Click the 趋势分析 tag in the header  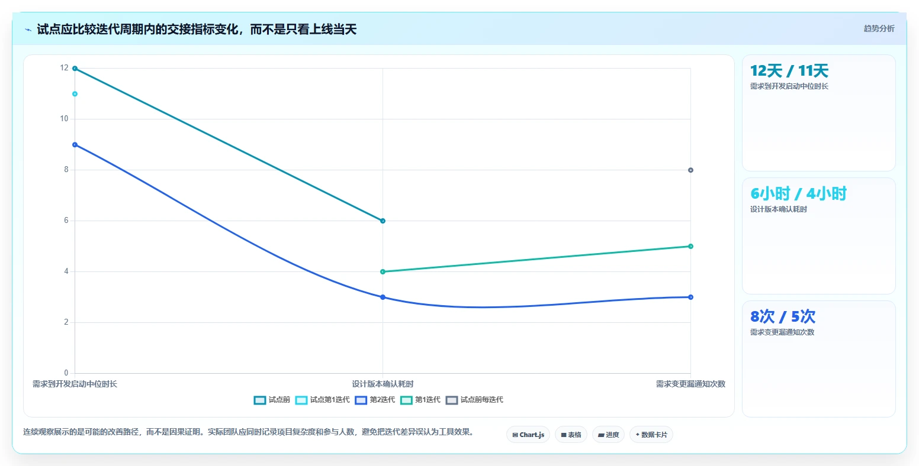879,28
